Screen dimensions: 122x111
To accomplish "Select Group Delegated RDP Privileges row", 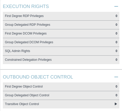I will click(x=61, y=25).
